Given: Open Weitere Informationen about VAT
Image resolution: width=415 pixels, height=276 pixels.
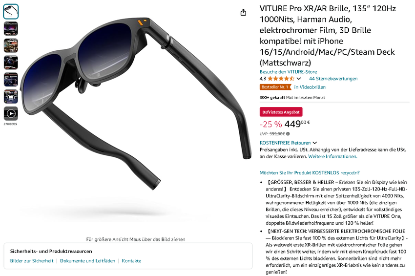Looking at the screenshot, I should tap(332, 156).
